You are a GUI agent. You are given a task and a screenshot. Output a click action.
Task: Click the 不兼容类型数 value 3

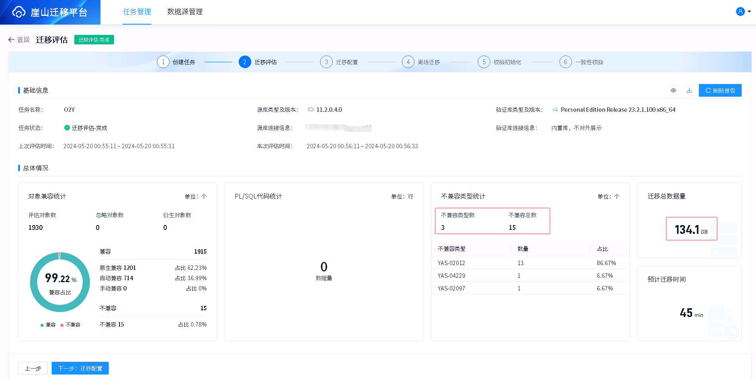click(443, 227)
